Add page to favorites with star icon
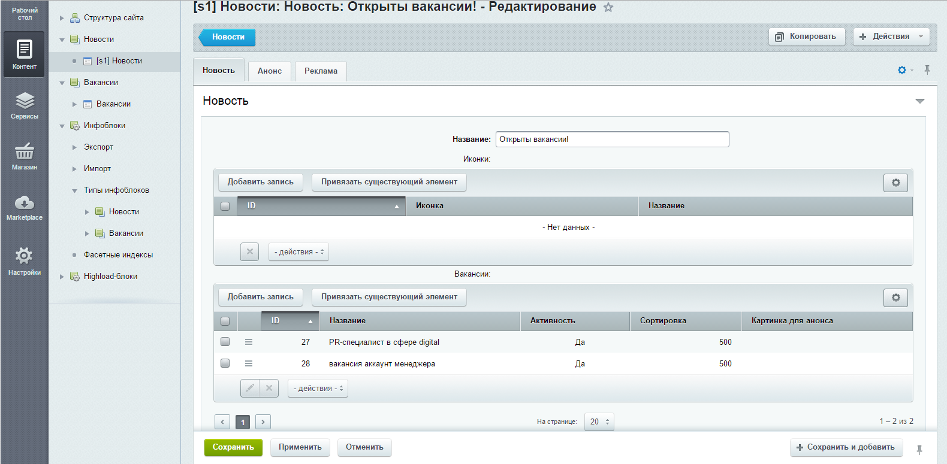947x464 pixels. tap(608, 8)
